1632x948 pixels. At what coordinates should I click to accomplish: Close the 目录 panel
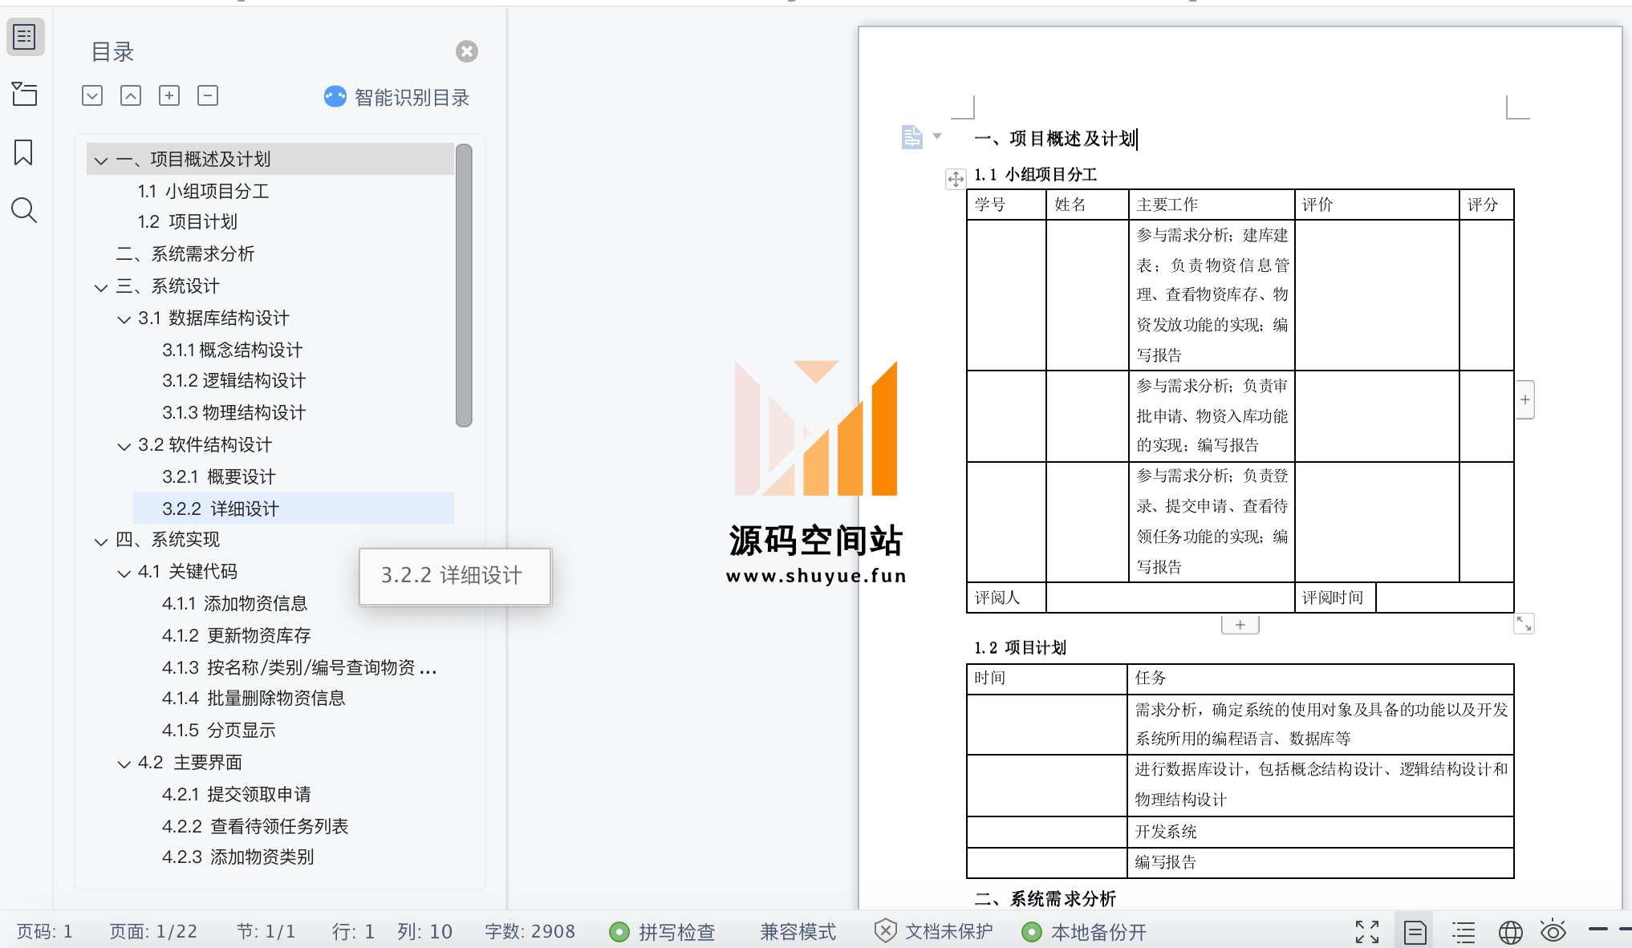(x=467, y=51)
